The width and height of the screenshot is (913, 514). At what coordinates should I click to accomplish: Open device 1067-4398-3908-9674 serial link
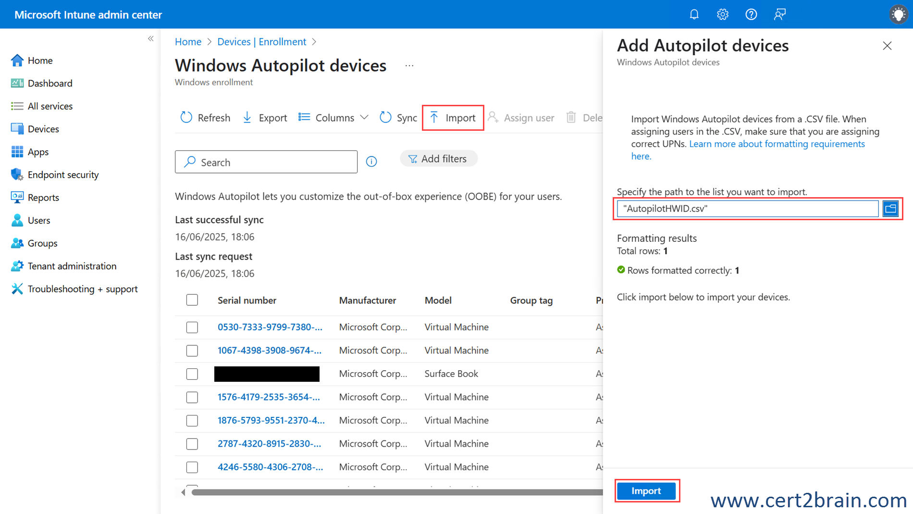(270, 351)
